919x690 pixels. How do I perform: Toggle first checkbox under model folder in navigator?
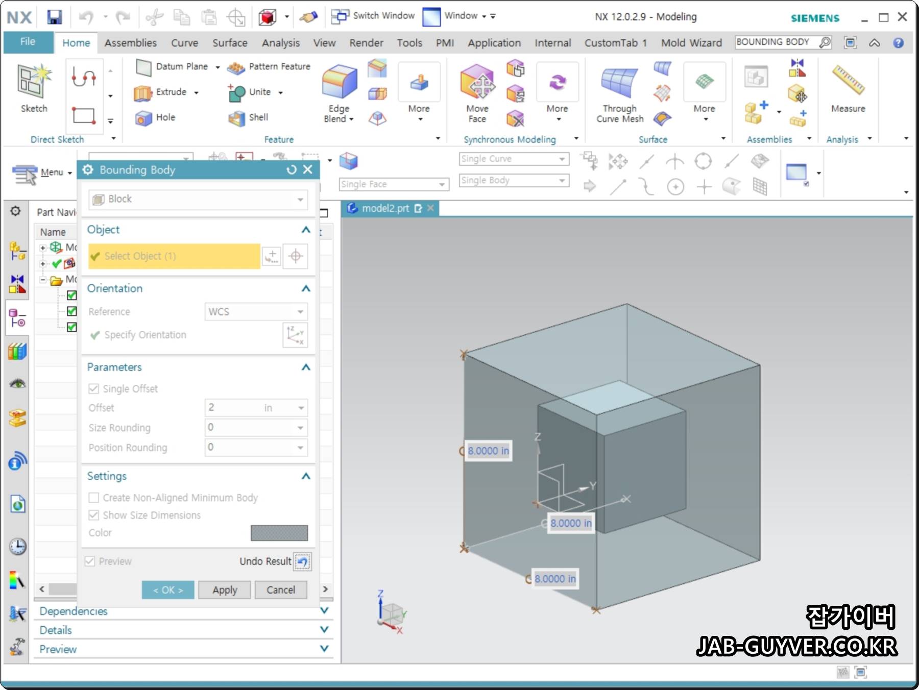point(72,295)
